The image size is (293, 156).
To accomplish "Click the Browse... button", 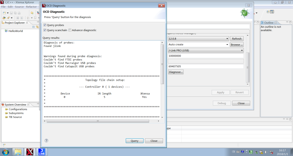I will point(237,45).
